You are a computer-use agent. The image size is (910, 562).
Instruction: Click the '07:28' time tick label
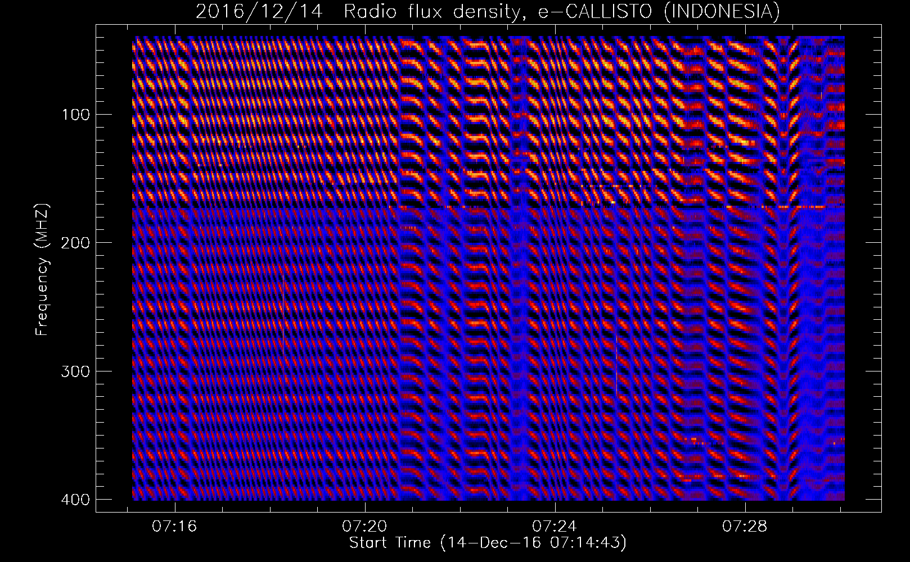click(745, 527)
